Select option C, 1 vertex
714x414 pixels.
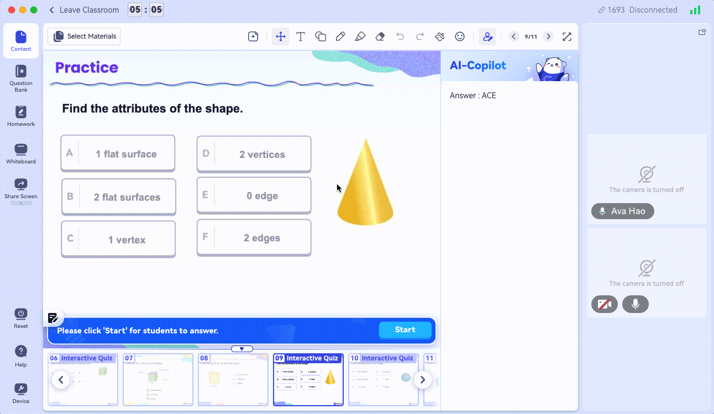tap(118, 239)
